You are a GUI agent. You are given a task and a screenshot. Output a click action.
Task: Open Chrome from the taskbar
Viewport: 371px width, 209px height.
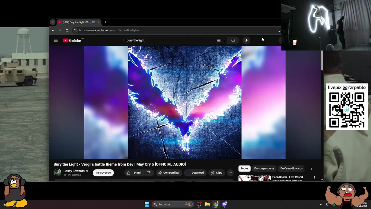(216, 204)
